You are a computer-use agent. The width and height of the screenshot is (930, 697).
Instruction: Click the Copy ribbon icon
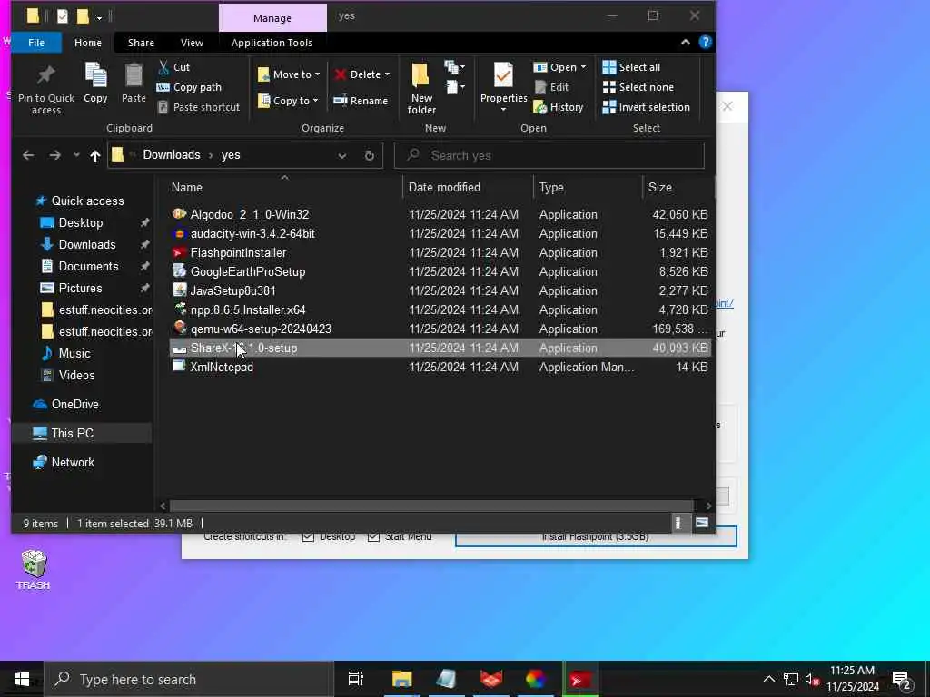[95, 76]
